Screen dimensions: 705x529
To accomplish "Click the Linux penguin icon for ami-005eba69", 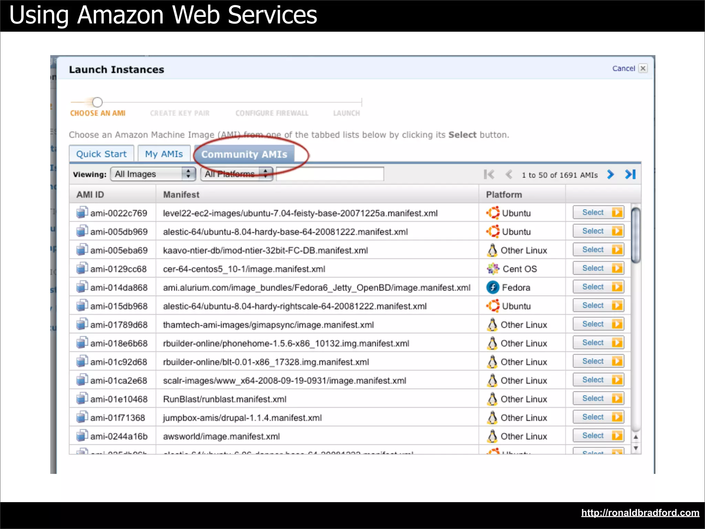I will (x=492, y=250).
